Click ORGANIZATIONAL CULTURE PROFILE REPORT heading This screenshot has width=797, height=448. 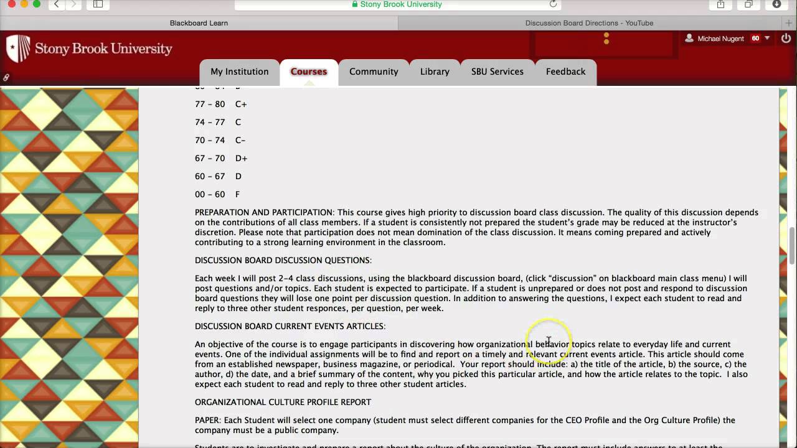pos(283,402)
